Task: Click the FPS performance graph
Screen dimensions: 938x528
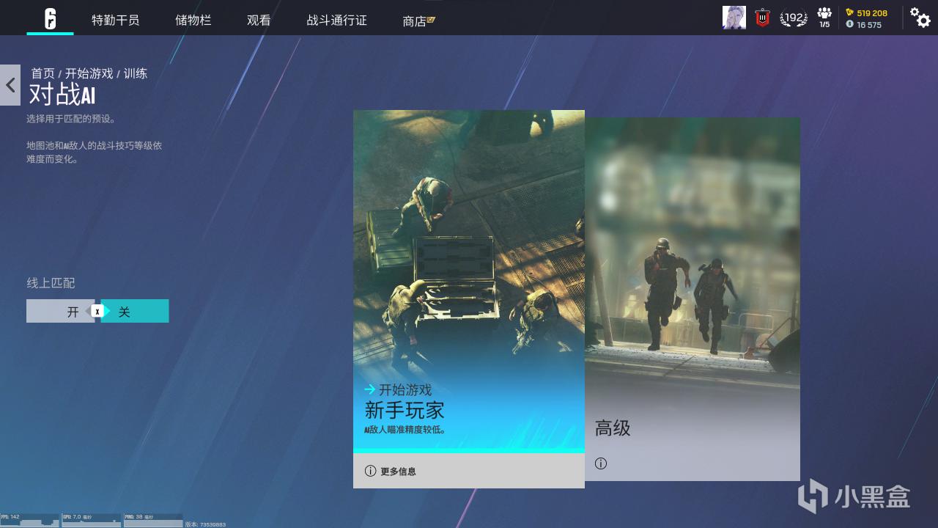Action: (30, 520)
